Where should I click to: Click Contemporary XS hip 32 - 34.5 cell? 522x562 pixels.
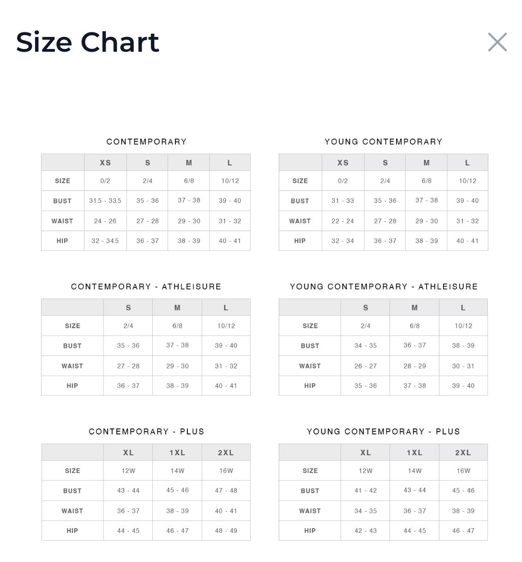point(105,241)
